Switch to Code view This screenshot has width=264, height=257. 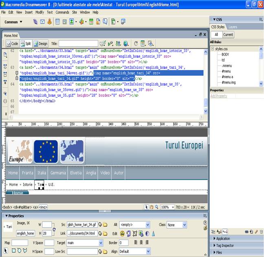coord(12,44)
